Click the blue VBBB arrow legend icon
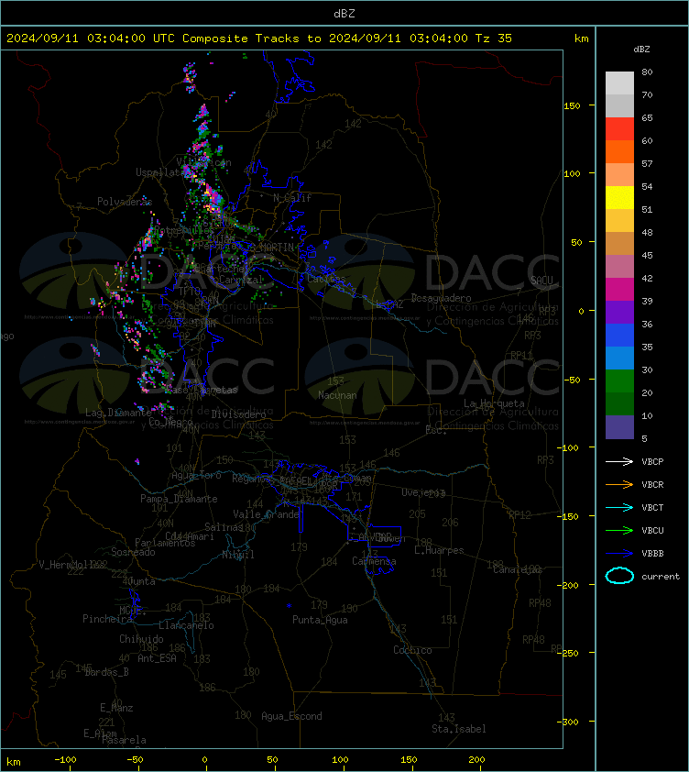The width and height of the screenshot is (689, 772). point(619,553)
